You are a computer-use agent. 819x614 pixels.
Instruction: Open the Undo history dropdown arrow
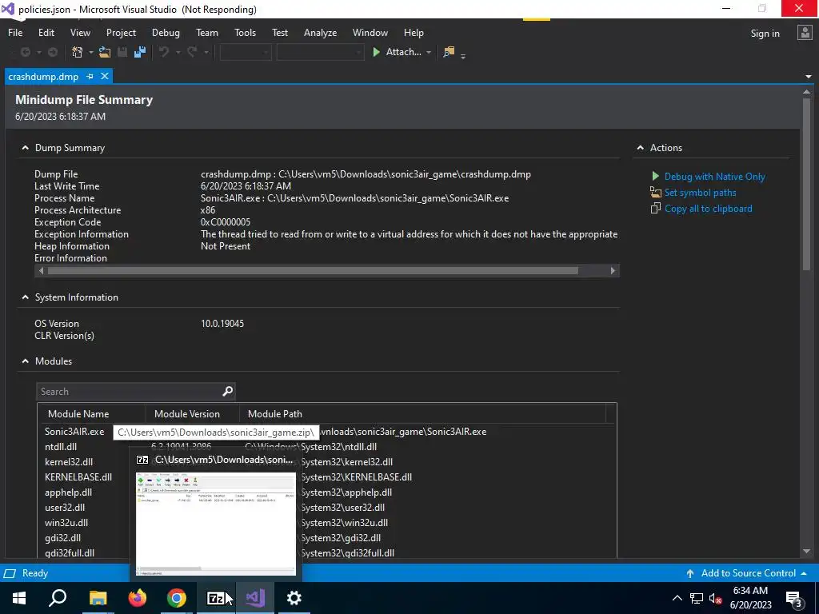pos(178,52)
